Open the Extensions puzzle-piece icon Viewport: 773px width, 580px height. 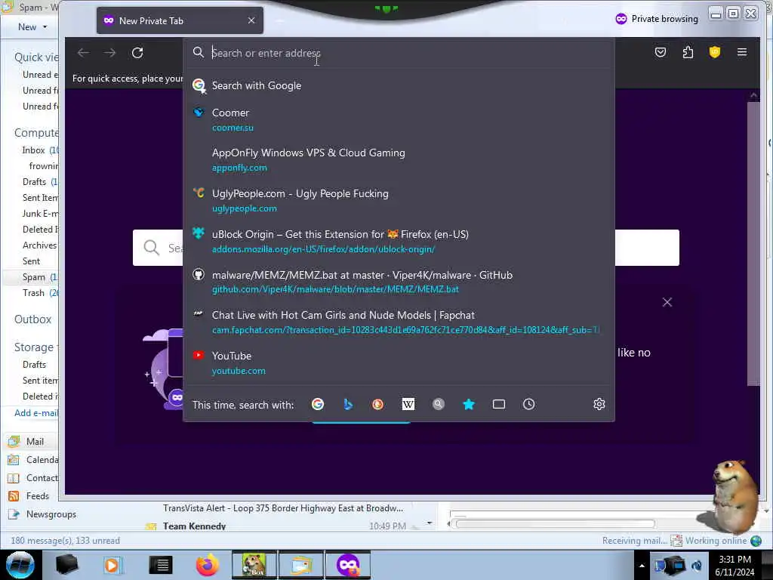click(x=688, y=52)
